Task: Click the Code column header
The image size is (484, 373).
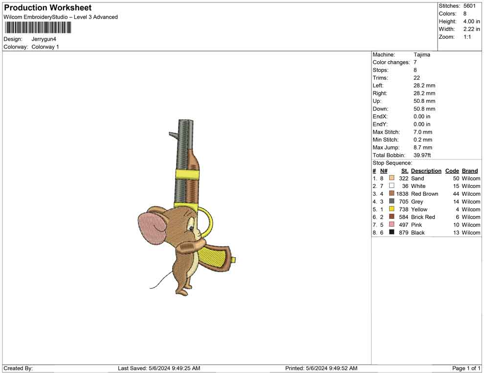Action: point(452,171)
